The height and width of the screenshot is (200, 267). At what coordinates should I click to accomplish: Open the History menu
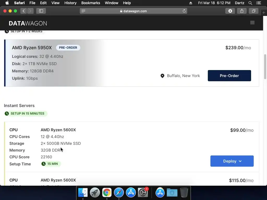pos(70,3)
